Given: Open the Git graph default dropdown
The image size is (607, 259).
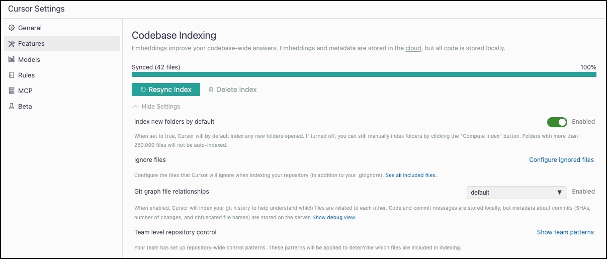Looking at the screenshot, I should (516, 193).
